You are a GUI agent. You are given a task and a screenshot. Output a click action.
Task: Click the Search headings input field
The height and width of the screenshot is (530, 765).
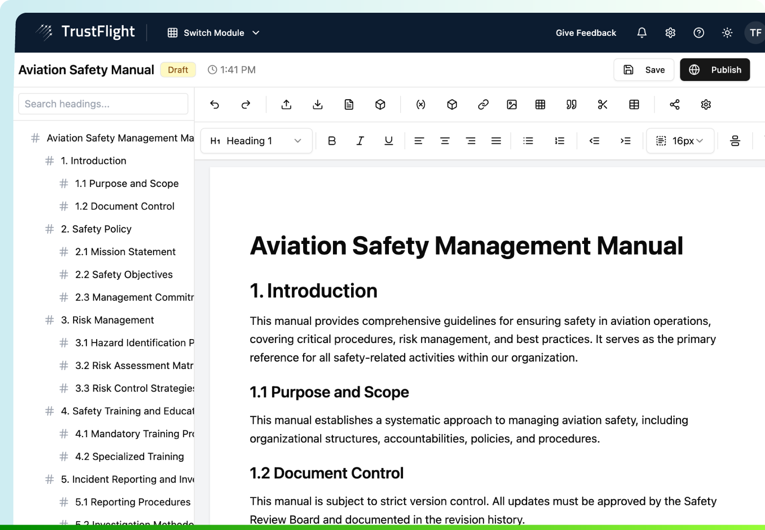(x=103, y=104)
